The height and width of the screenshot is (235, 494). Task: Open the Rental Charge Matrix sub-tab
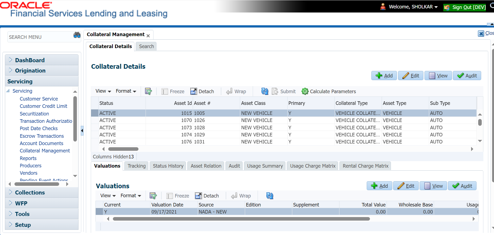tap(365, 166)
